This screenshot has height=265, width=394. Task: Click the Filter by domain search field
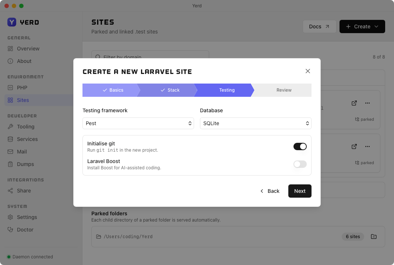coord(150,54)
